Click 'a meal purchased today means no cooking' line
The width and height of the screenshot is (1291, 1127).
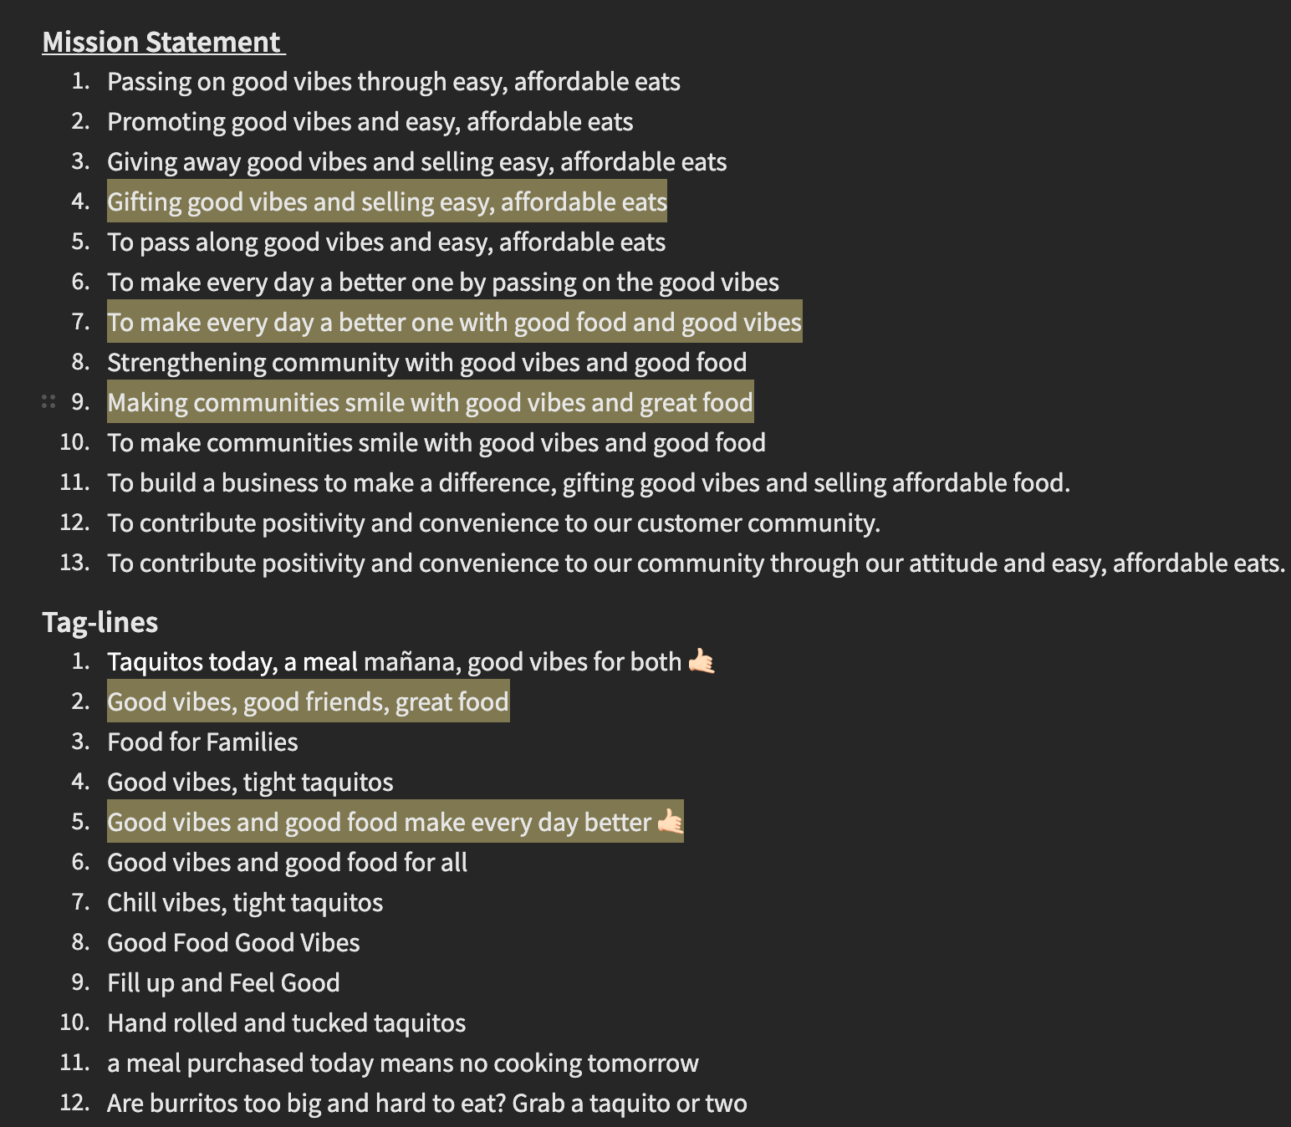(x=402, y=1063)
